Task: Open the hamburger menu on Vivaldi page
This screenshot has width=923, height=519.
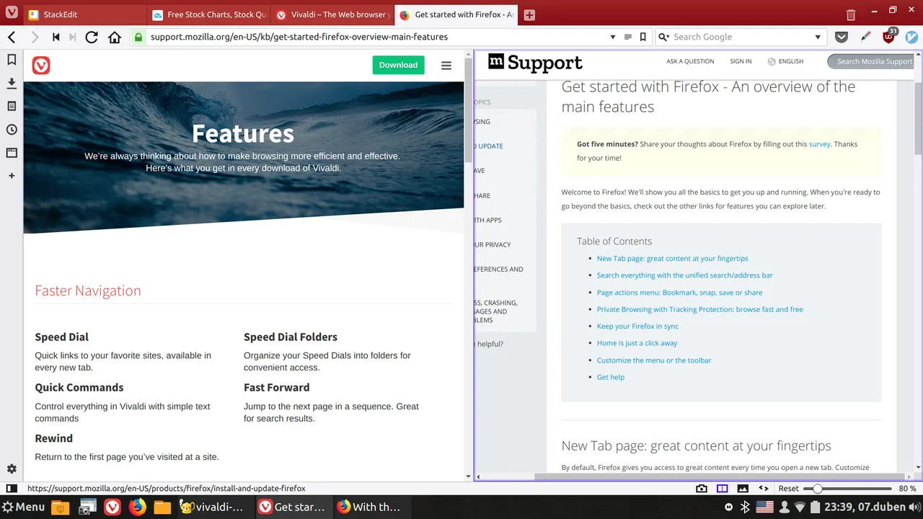Action: 446,66
